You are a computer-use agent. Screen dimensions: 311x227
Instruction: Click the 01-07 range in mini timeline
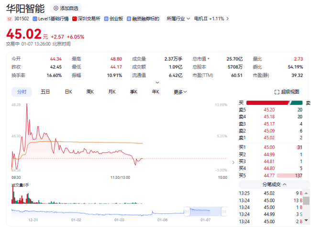(205, 212)
